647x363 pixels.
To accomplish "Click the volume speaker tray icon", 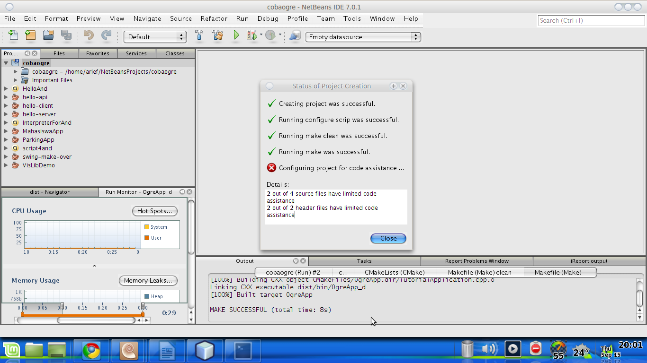I will (489, 349).
